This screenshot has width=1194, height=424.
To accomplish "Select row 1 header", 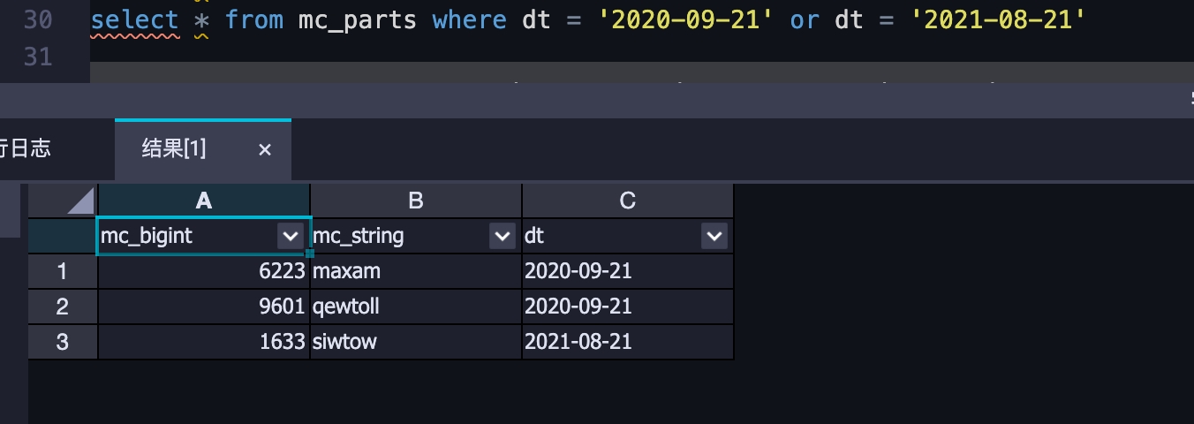I will tap(63, 271).
